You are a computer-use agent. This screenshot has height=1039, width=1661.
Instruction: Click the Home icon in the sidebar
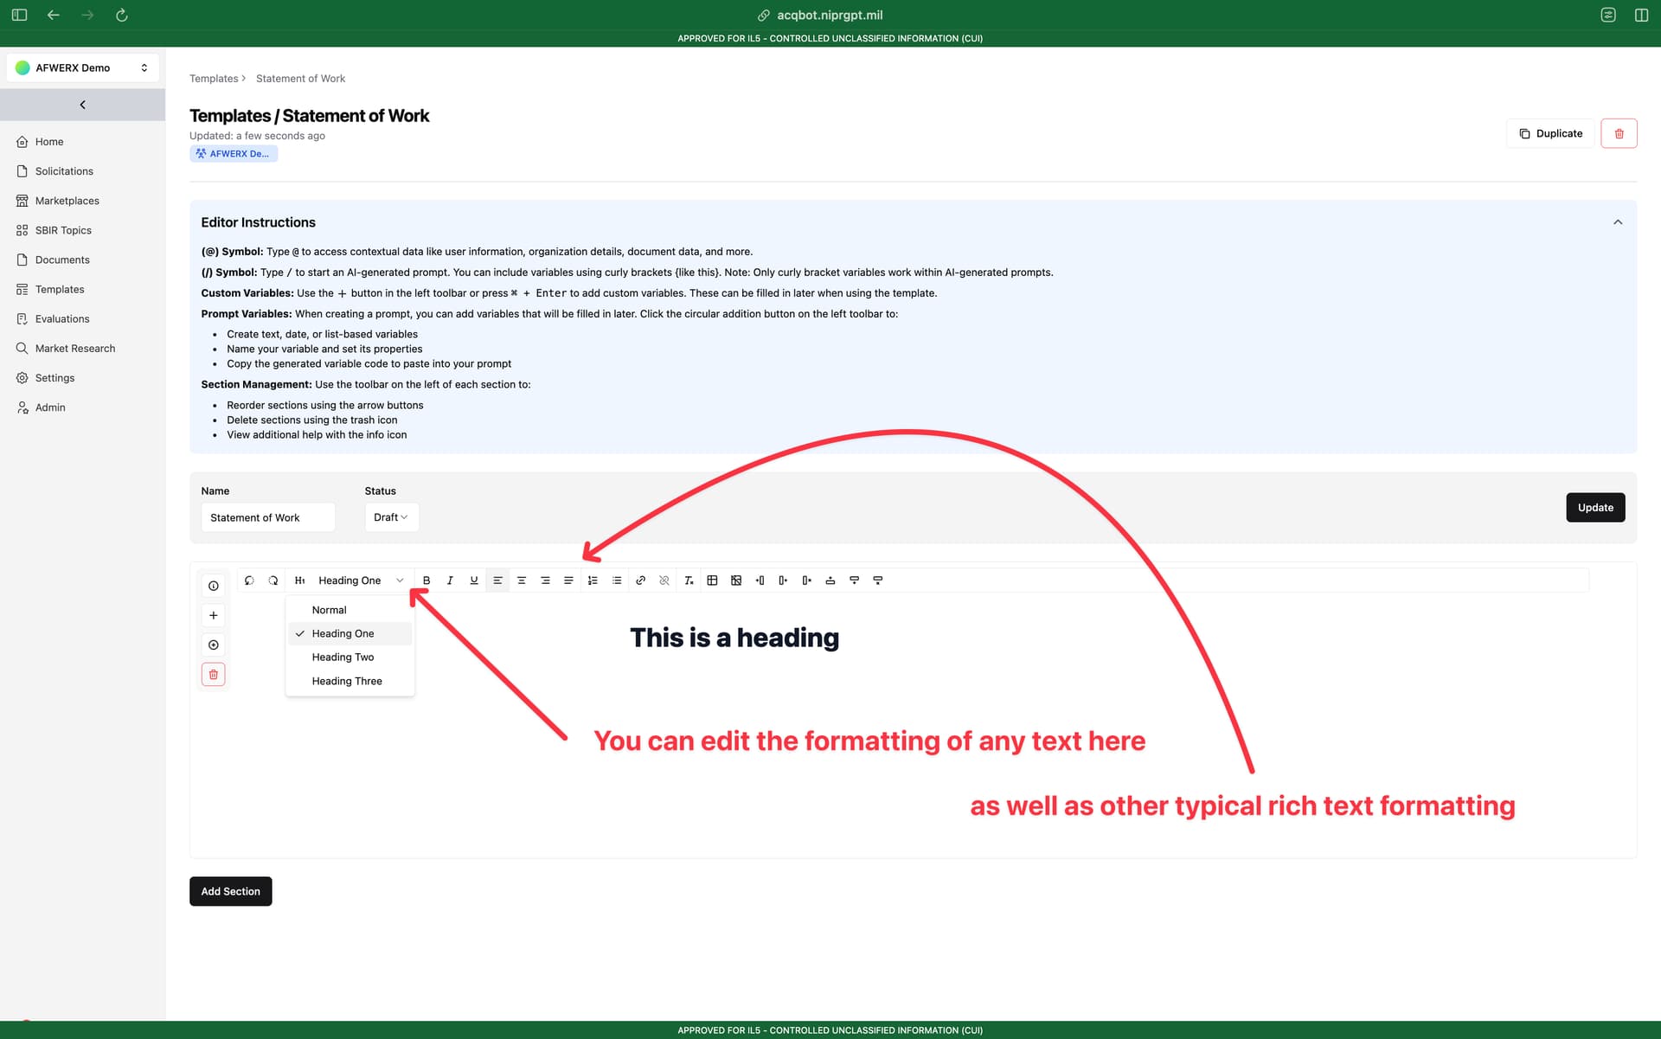(22, 142)
